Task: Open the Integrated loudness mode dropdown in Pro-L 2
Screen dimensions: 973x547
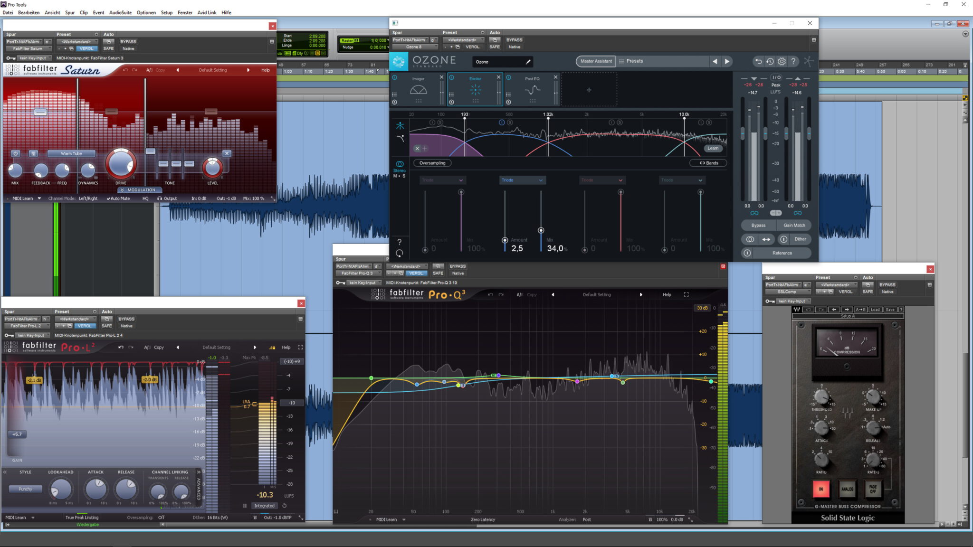Action: point(265,506)
